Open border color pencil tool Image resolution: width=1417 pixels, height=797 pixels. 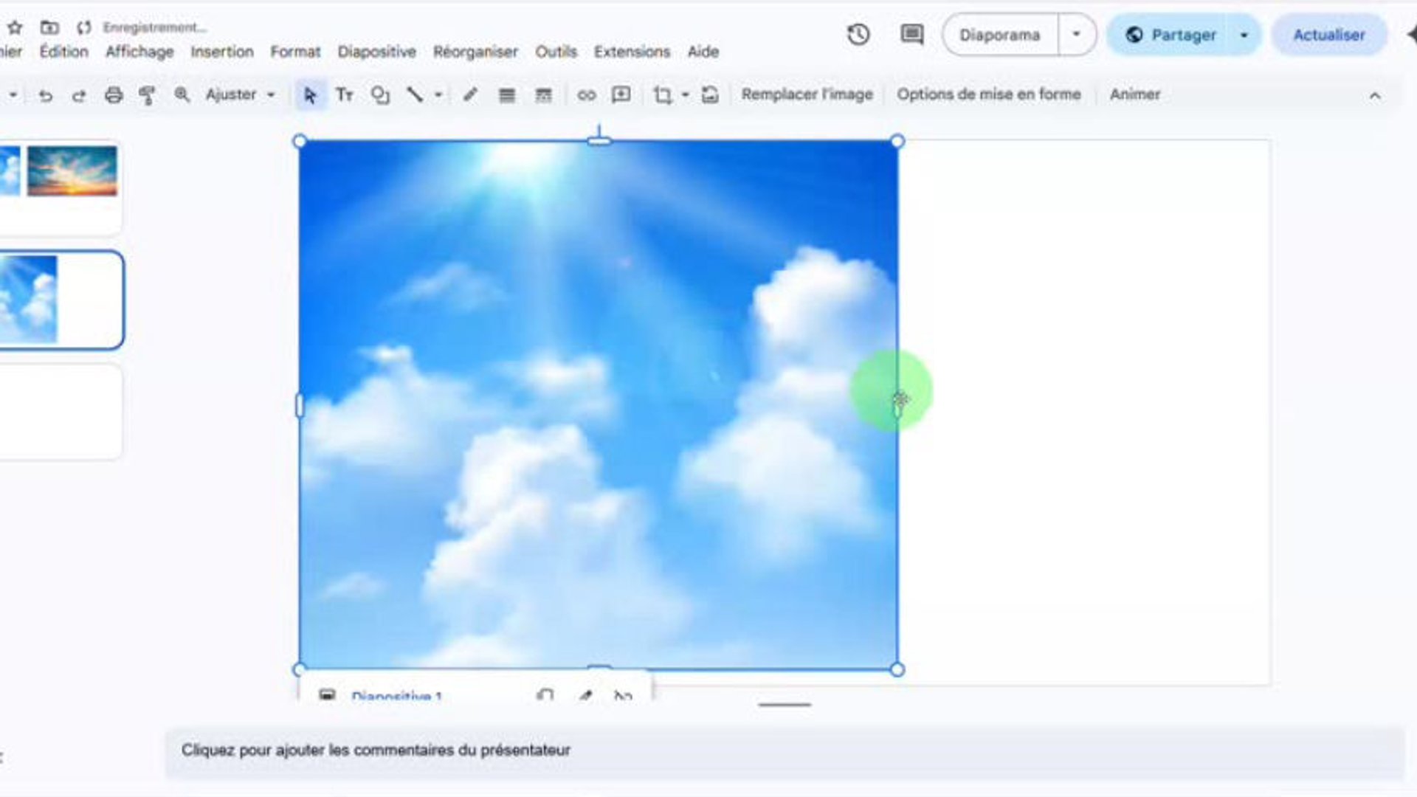point(470,94)
